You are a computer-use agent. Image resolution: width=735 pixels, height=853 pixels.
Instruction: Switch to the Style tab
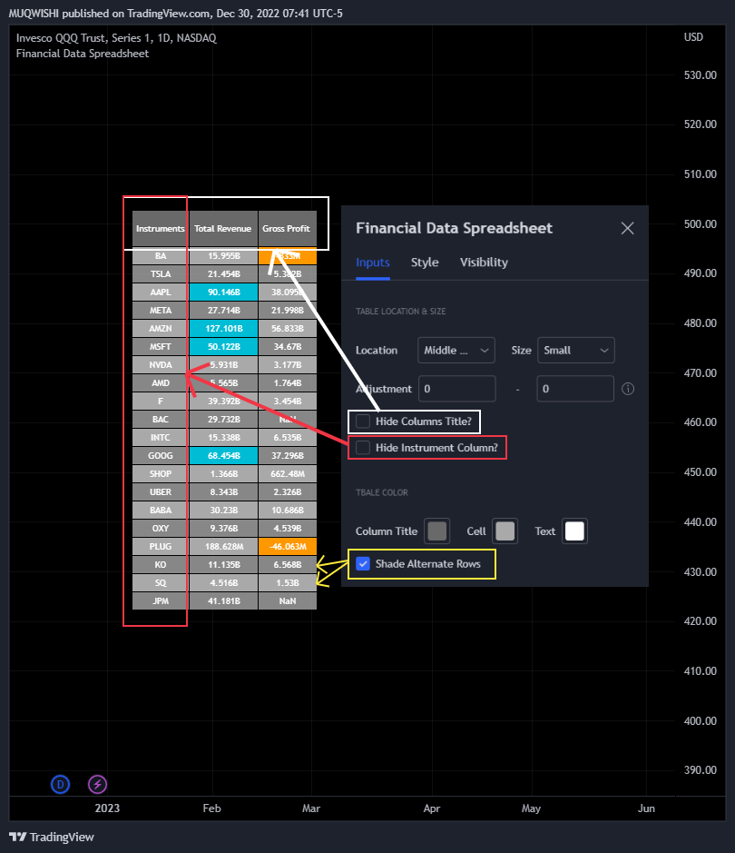(x=425, y=263)
